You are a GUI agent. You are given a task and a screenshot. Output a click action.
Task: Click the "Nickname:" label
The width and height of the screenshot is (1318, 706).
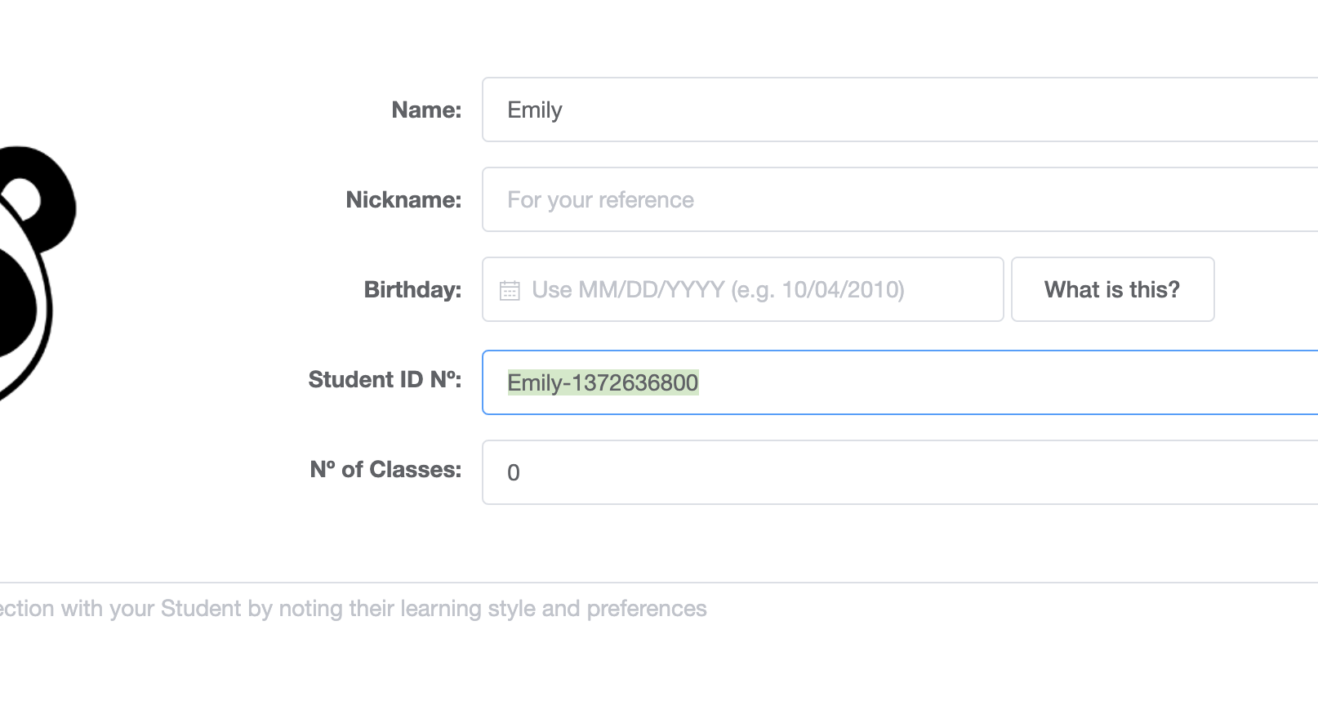pyautogui.click(x=403, y=199)
